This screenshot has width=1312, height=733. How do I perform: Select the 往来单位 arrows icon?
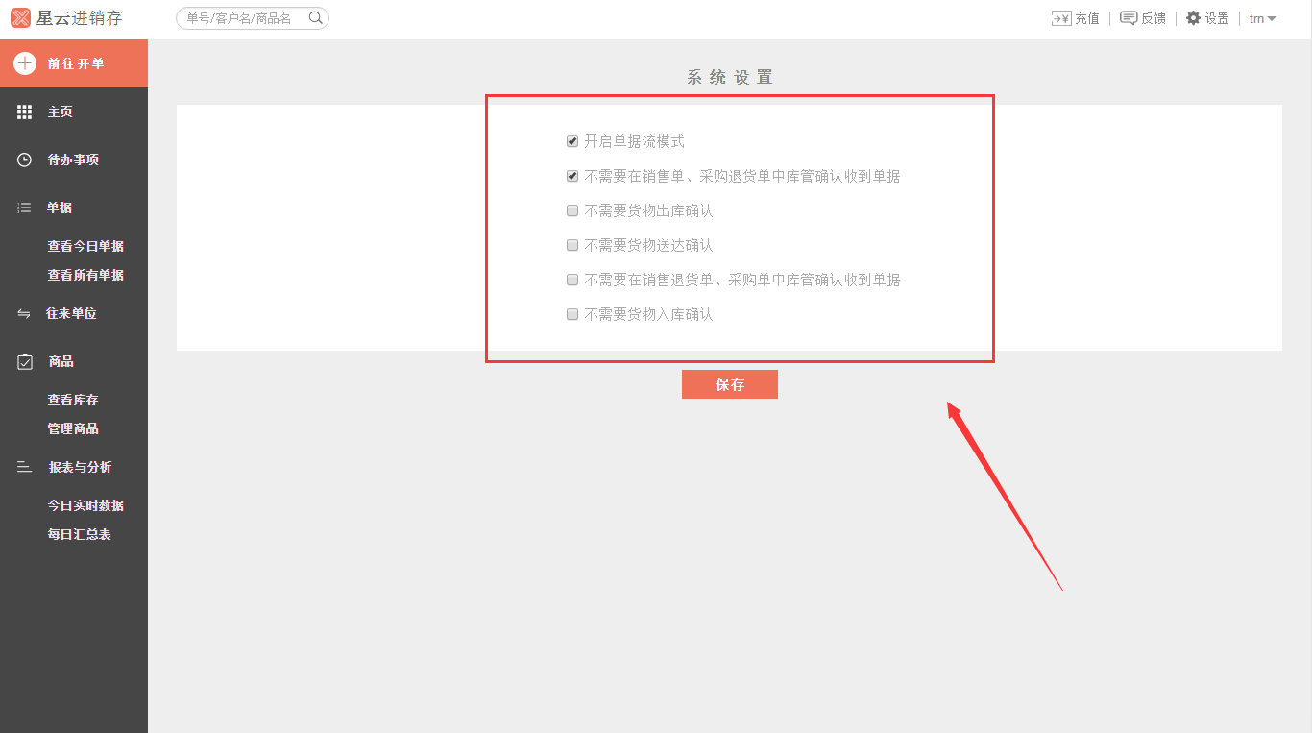pos(24,313)
